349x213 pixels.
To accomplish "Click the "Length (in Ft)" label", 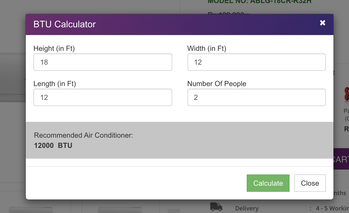I will pos(55,84).
